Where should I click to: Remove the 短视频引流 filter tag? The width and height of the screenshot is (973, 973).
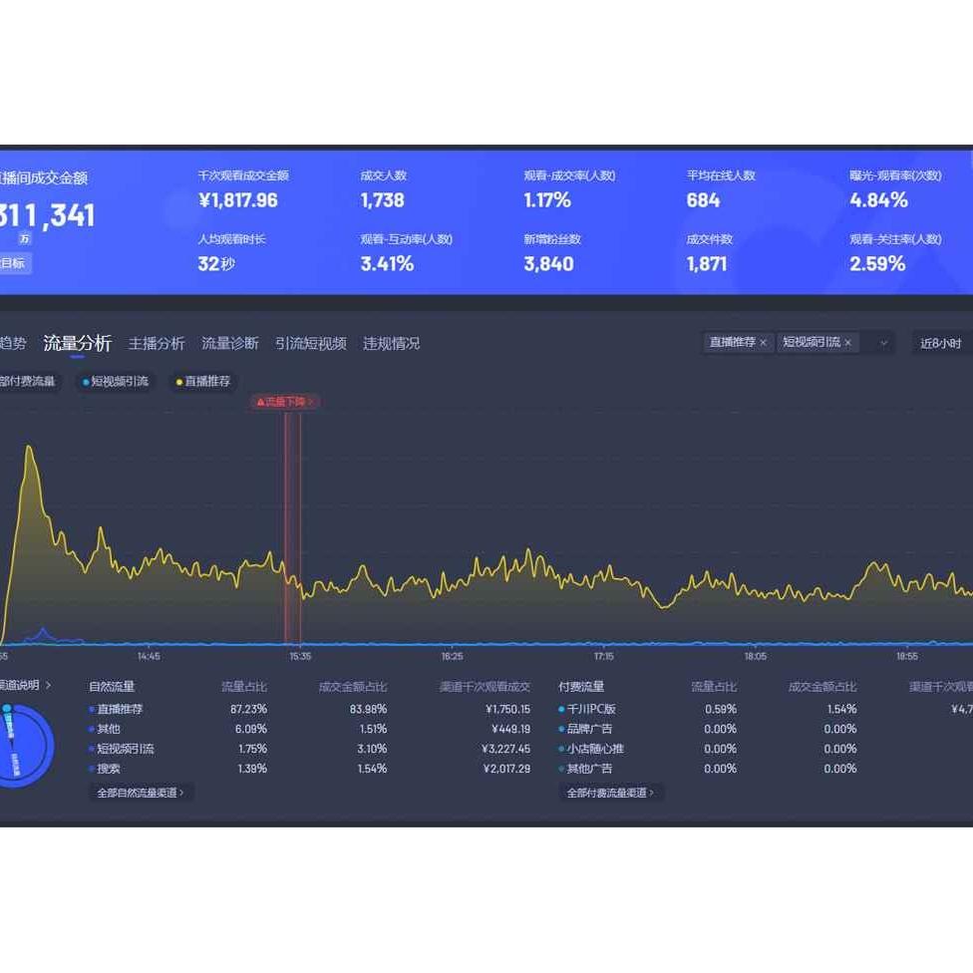tap(847, 343)
